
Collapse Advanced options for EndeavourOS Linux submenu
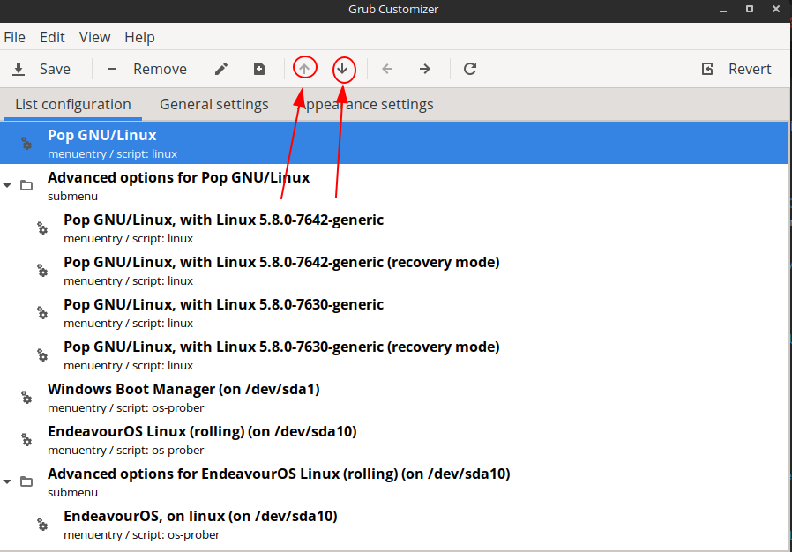(7, 481)
